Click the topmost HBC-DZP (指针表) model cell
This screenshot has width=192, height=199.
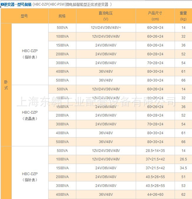[x=30, y=54]
